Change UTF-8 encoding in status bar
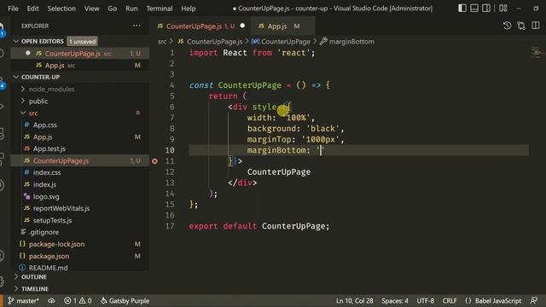This screenshot has height=307, width=546. 426,301
